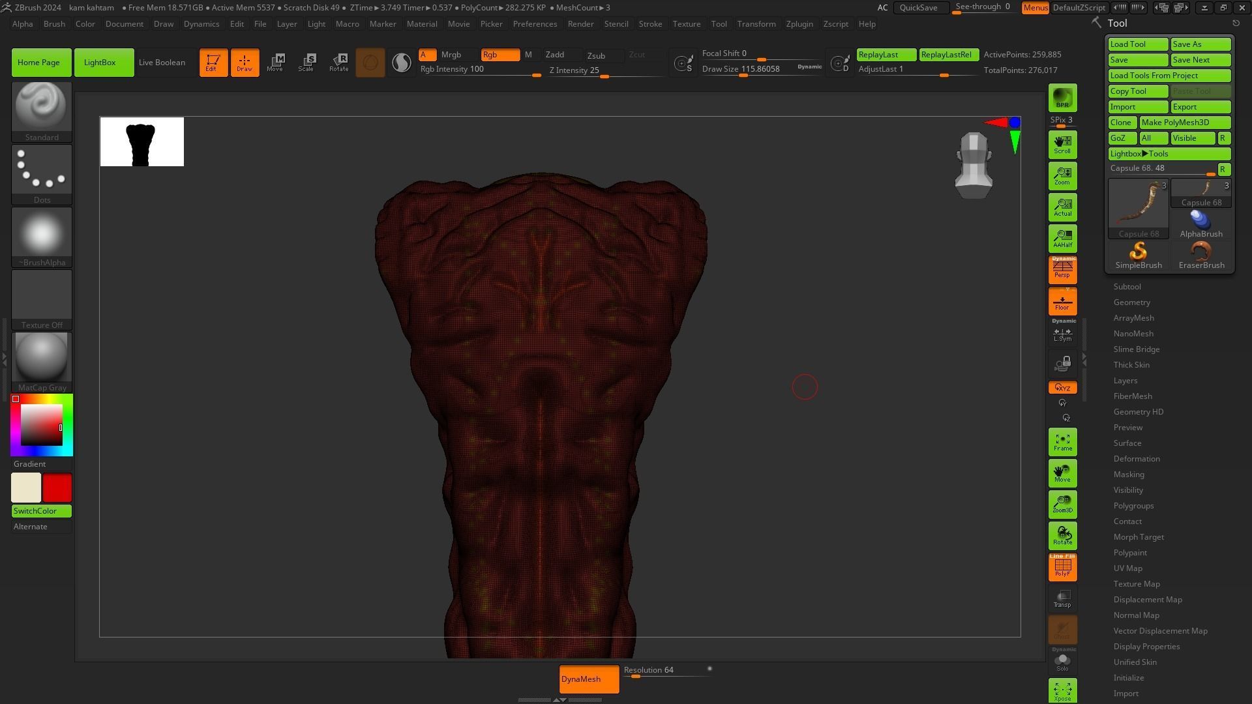Expand the Geometry section
Screen dimensions: 1252x704
click(1131, 302)
